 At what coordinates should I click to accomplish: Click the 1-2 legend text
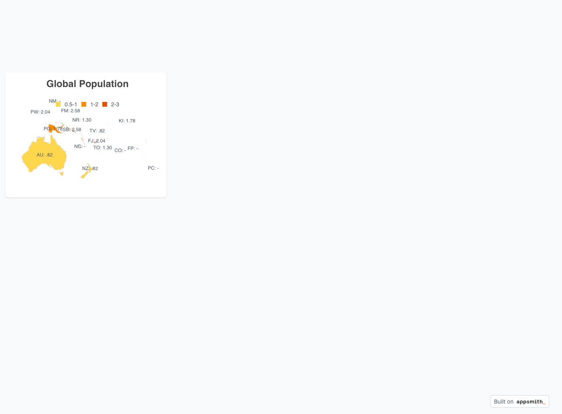click(94, 104)
